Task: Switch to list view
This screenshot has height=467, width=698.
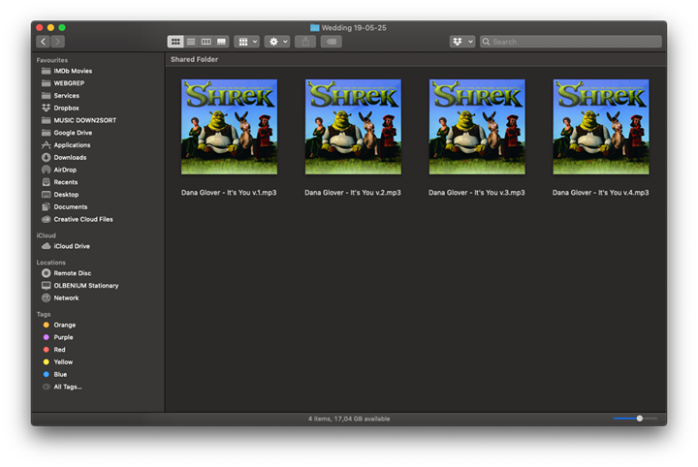Action: 191,42
